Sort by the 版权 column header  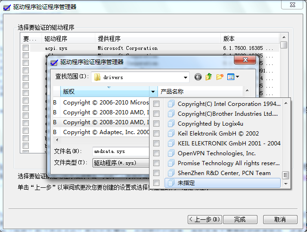pos(105,91)
